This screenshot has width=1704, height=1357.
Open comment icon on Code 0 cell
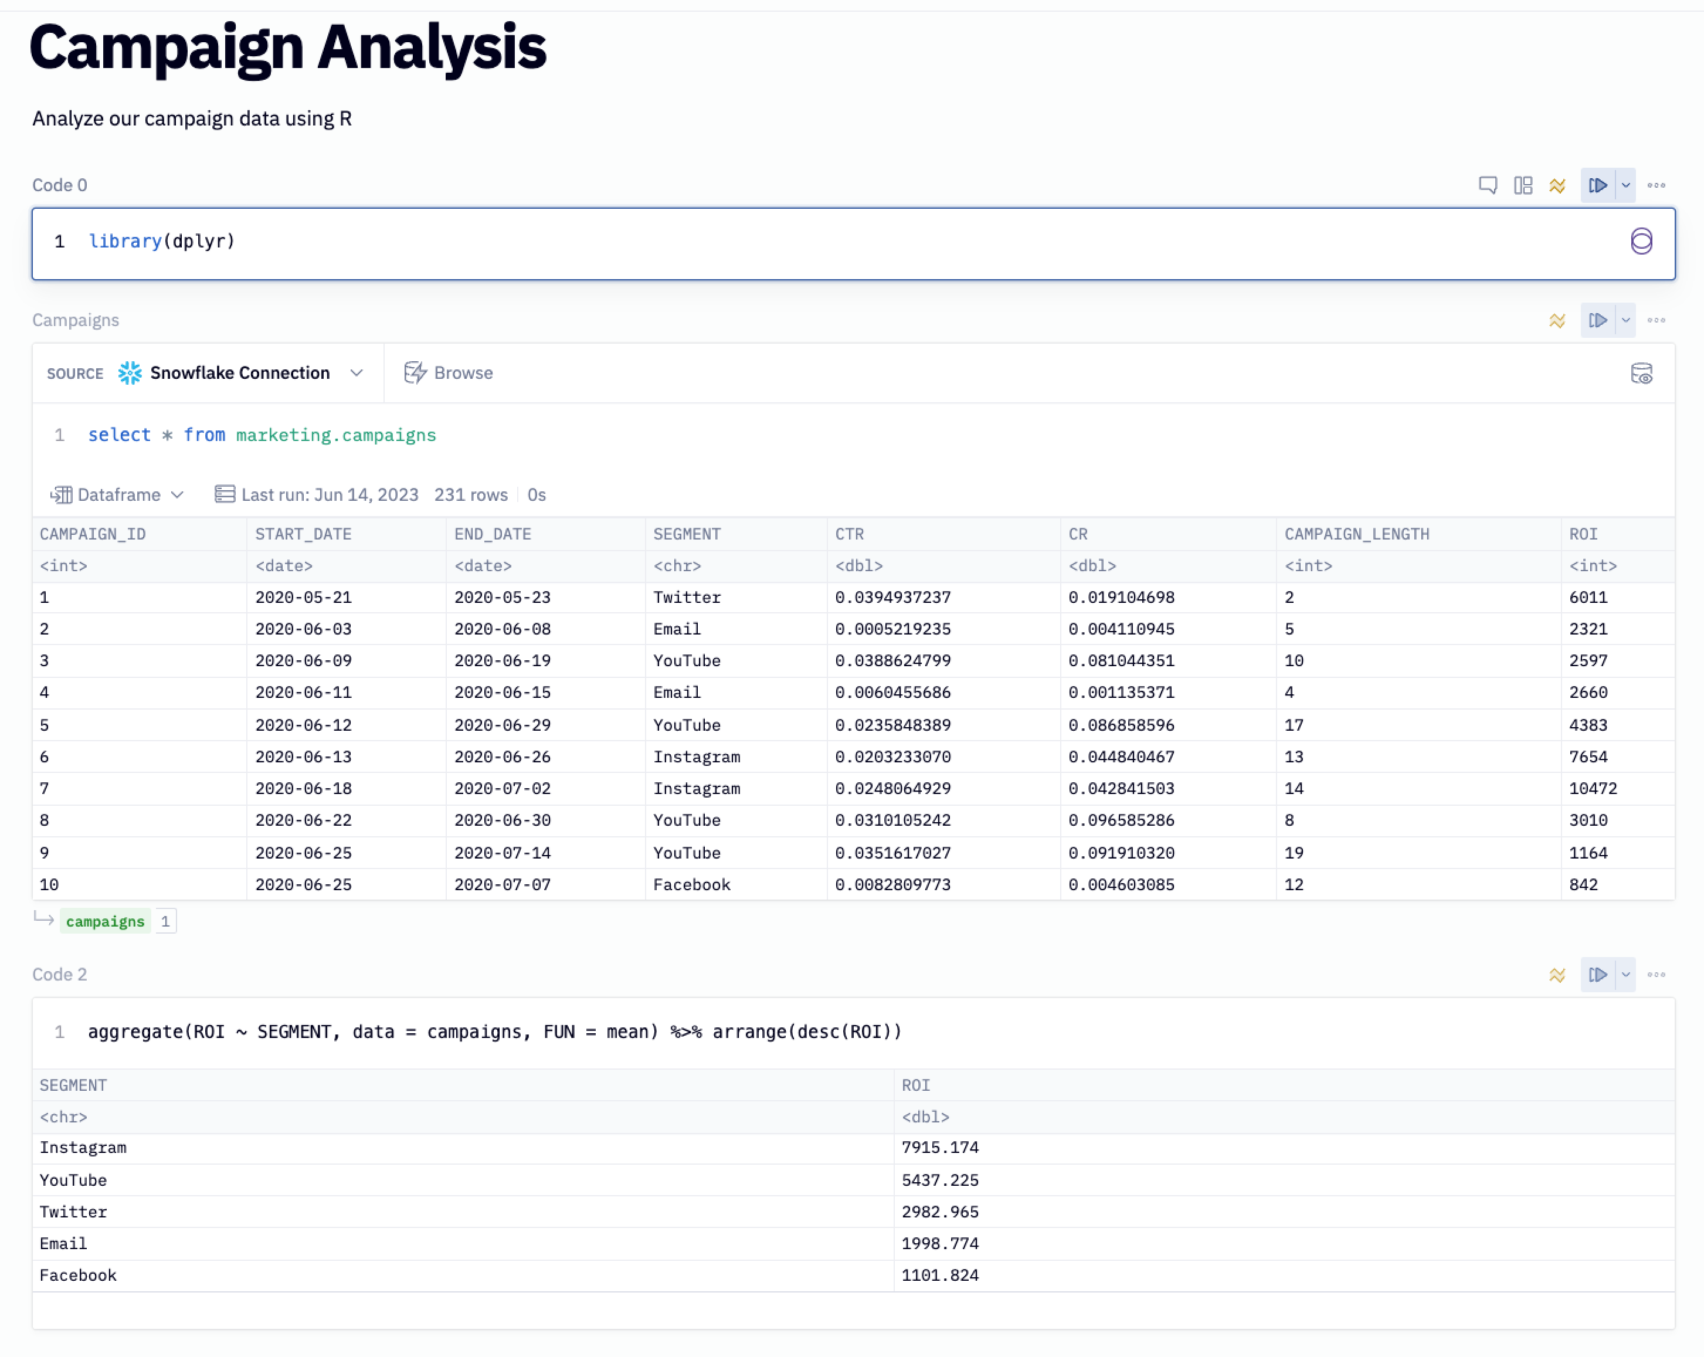pos(1488,185)
